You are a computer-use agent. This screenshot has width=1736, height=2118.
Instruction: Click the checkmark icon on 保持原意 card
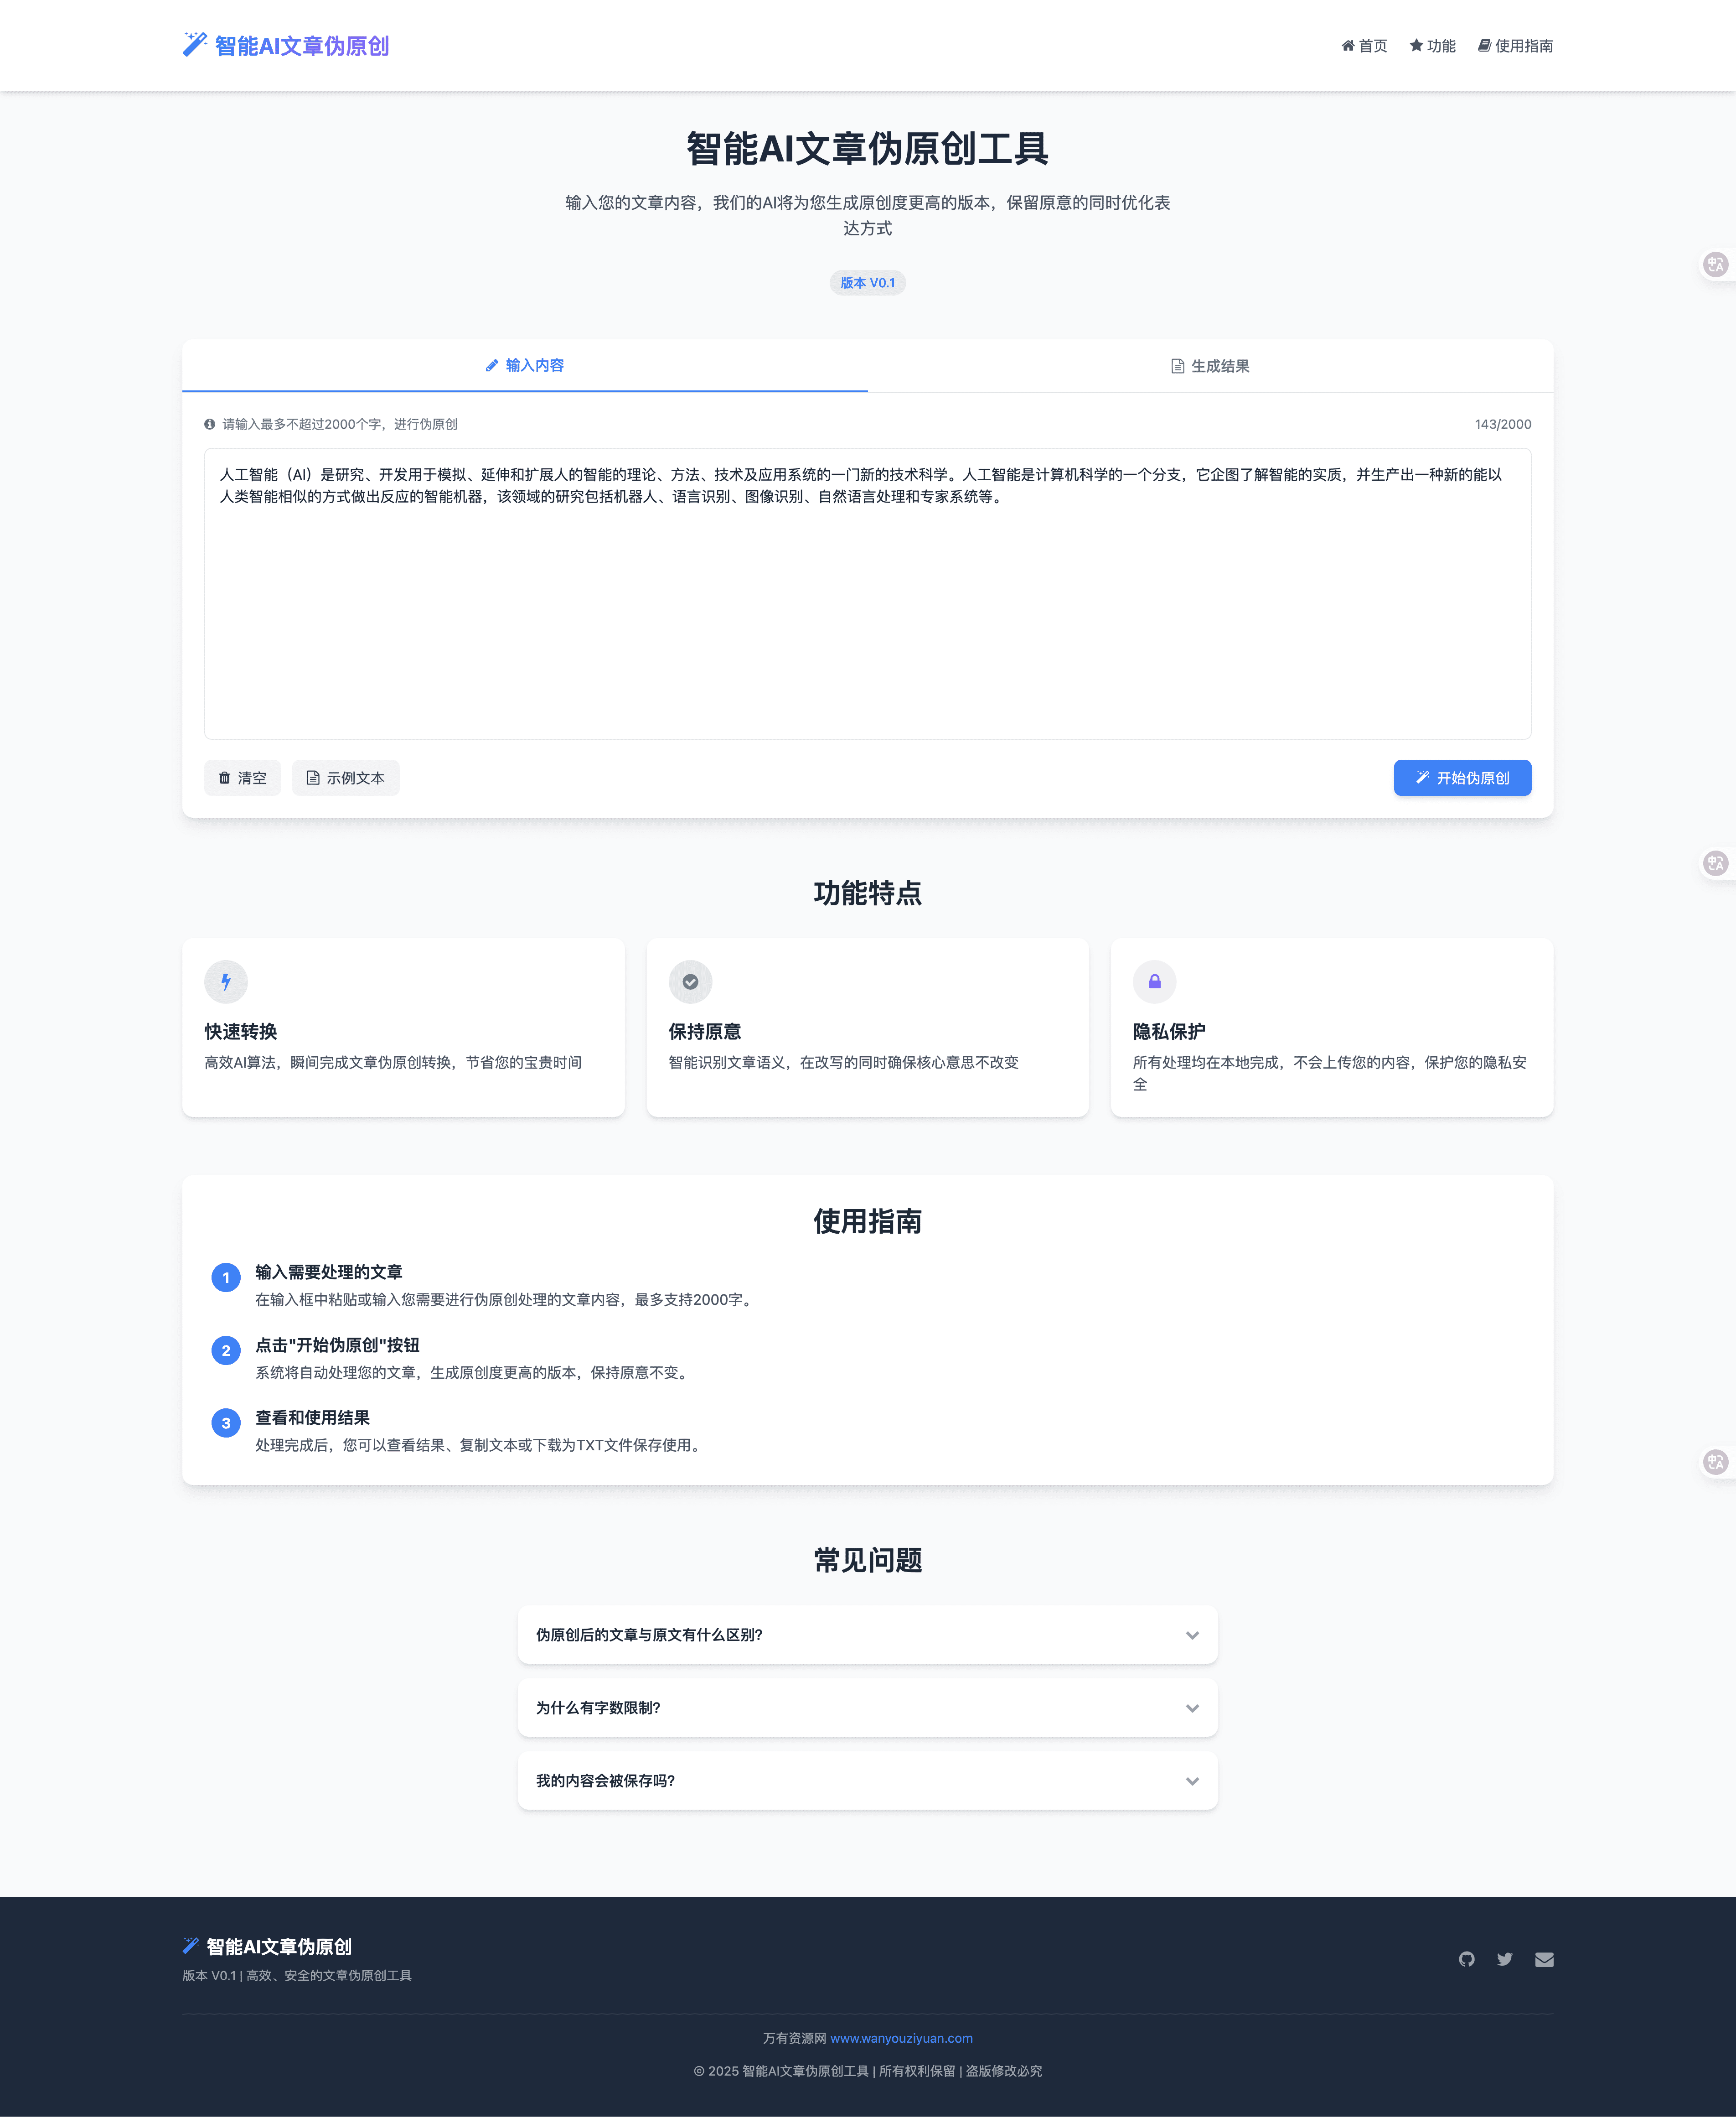coord(690,981)
